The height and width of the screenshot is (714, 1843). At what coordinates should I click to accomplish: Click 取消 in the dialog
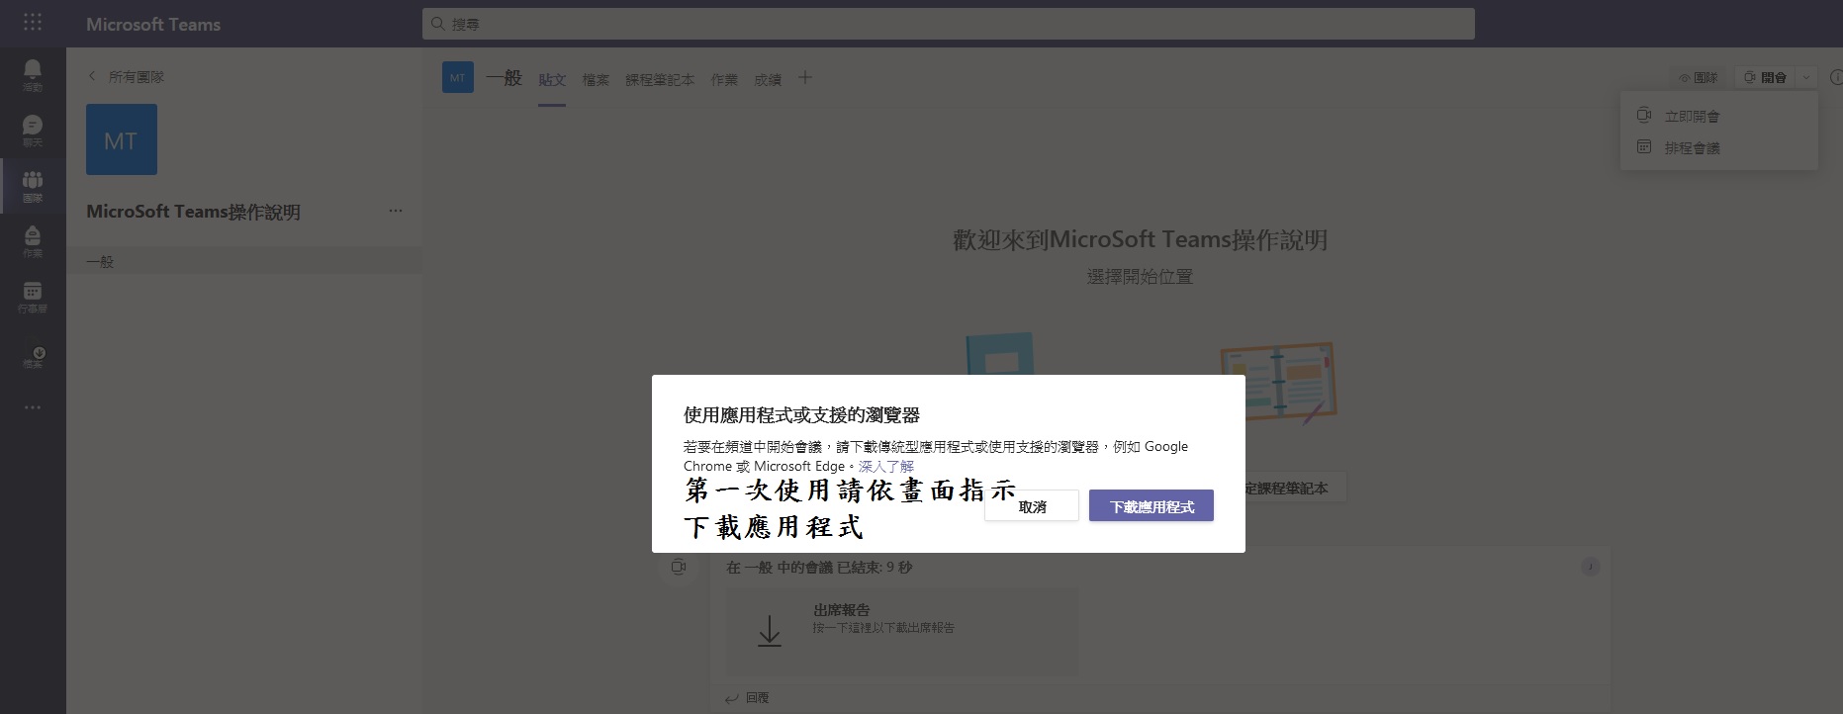coord(1032,506)
